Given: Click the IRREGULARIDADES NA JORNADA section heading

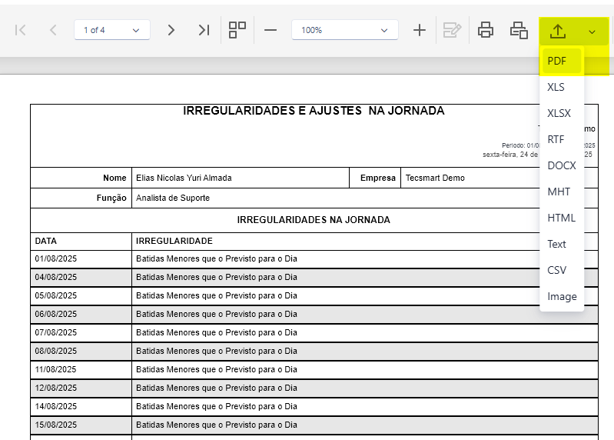Looking at the screenshot, I should pyautogui.click(x=314, y=220).
